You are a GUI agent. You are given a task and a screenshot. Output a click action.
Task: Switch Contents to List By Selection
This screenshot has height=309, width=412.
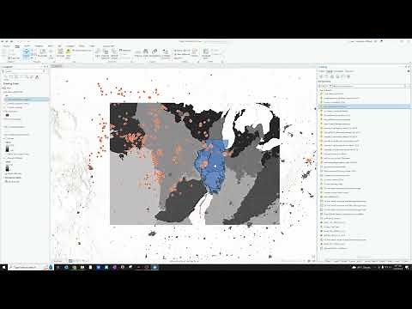click(x=16, y=77)
